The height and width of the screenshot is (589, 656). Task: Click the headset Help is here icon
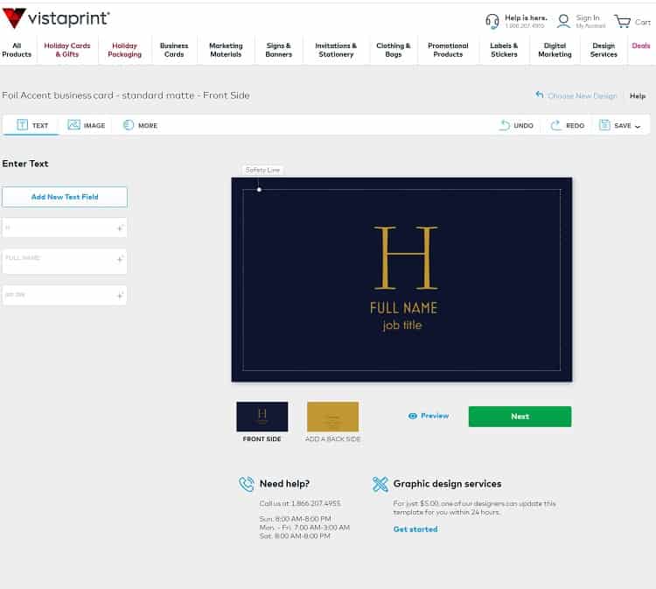tap(492, 21)
